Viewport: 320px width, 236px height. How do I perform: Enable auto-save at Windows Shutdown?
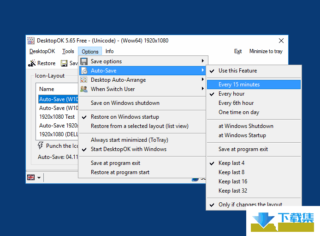click(254, 126)
